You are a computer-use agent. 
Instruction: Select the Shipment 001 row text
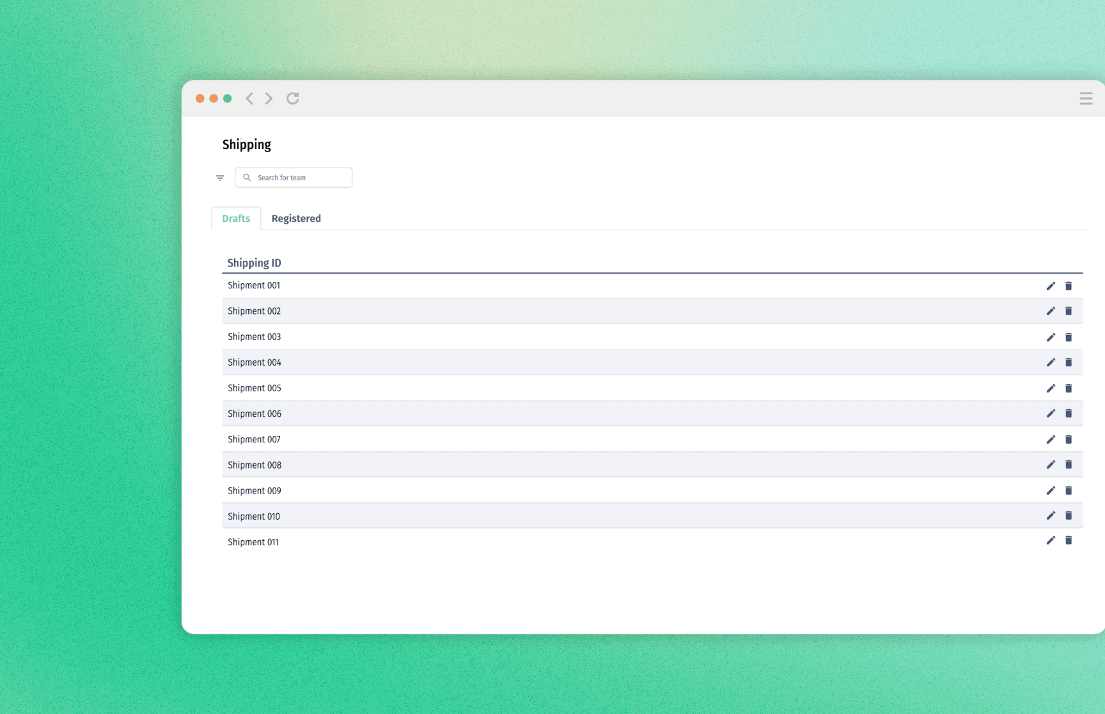coord(254,286)
